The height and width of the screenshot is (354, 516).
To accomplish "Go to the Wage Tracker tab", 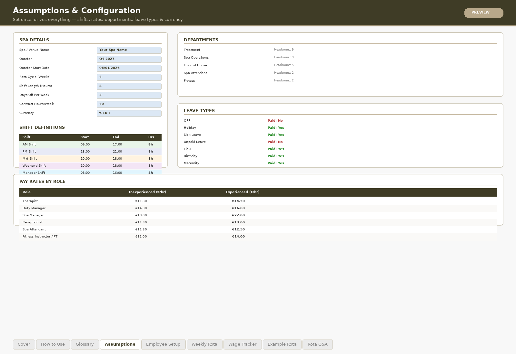I will [242, 344].
